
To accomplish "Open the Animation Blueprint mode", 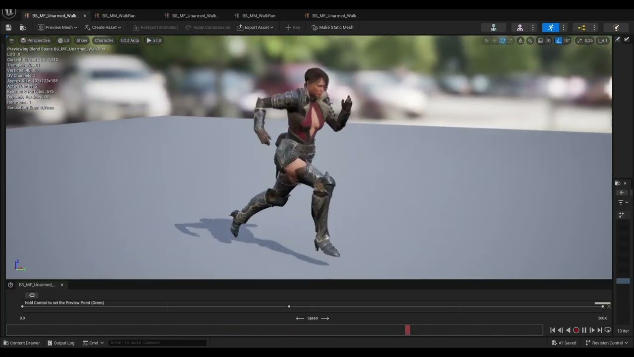I will [x=581, y=28].
